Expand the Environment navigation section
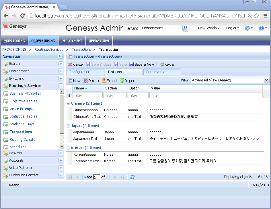 [61, 71]
